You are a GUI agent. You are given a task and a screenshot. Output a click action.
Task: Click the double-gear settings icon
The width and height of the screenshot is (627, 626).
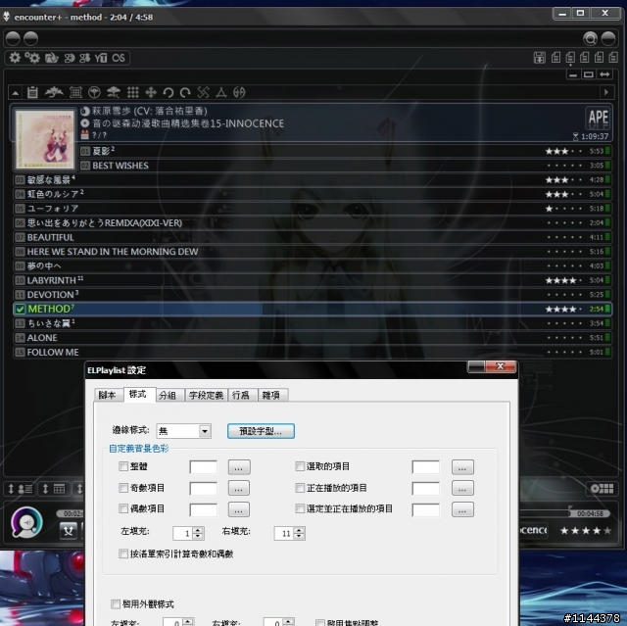pyautogui.click(x=32, y=58)
